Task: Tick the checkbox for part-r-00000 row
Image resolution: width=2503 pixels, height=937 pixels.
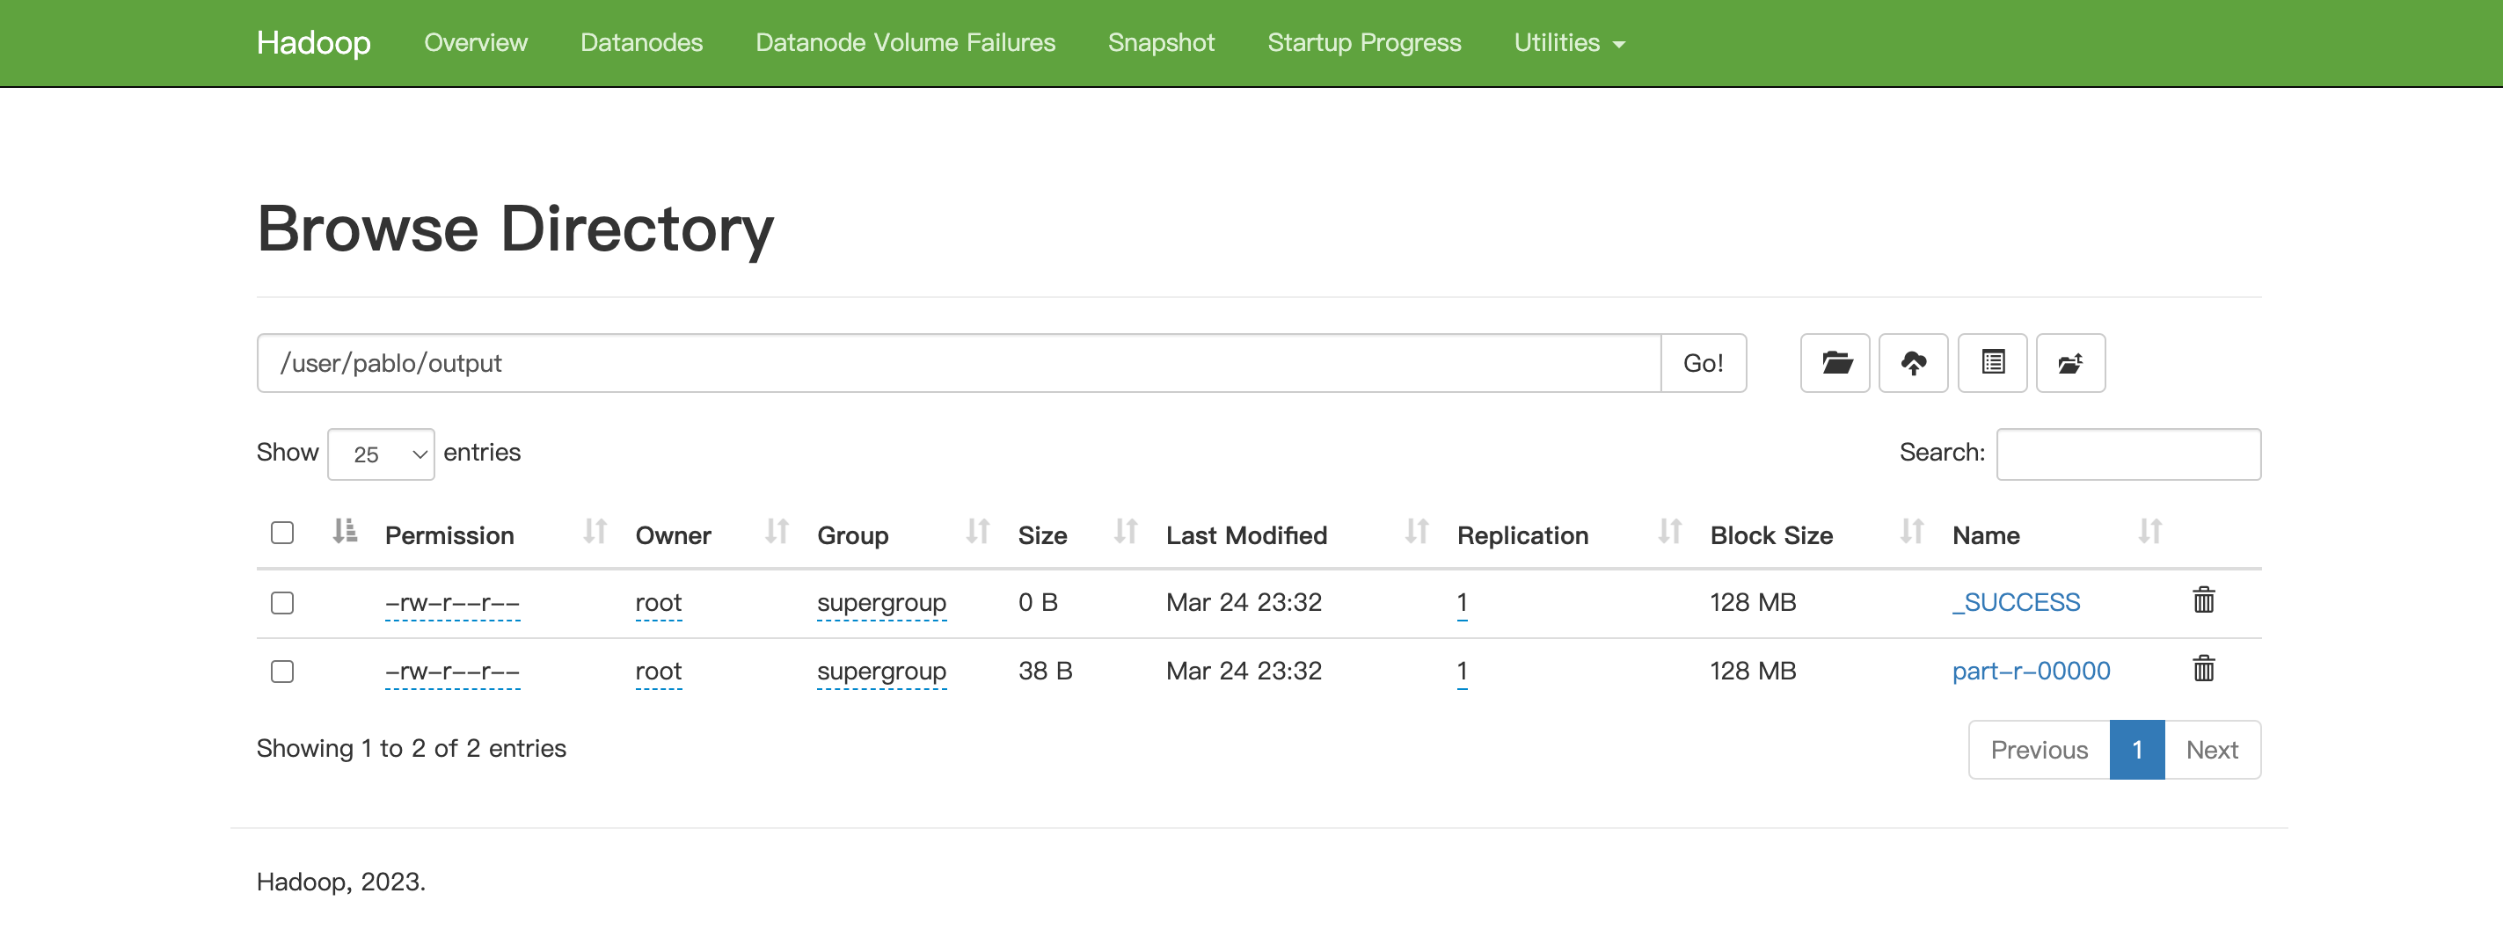Action: point(281,672)
